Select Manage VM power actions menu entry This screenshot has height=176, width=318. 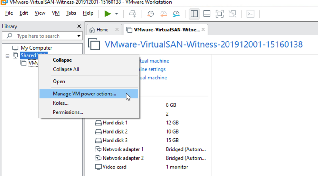point(85,94)
